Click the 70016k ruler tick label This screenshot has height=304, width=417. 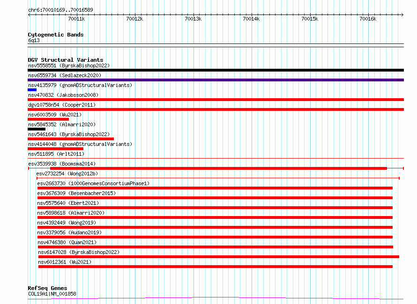tap(368, 19)
